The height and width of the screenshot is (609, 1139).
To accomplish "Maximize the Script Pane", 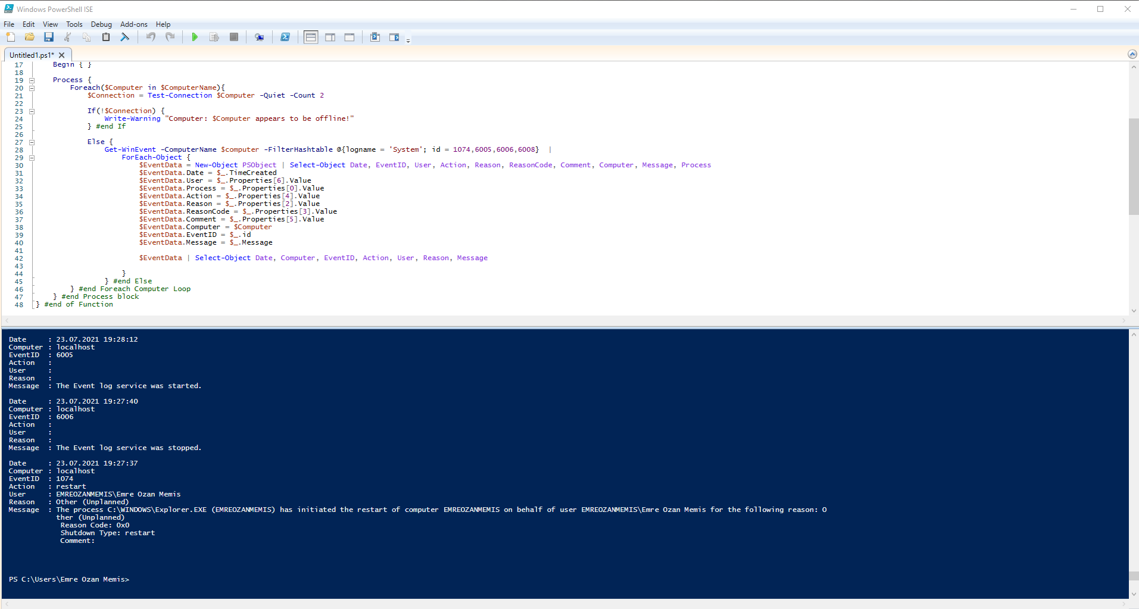I will [349, 37].
